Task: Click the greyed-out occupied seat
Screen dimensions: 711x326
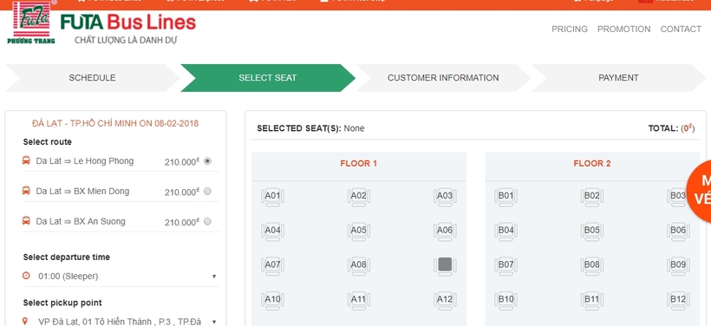Action: point(445,265)
